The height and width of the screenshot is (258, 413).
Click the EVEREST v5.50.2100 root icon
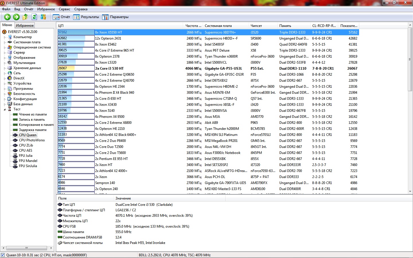pos(4,32)
